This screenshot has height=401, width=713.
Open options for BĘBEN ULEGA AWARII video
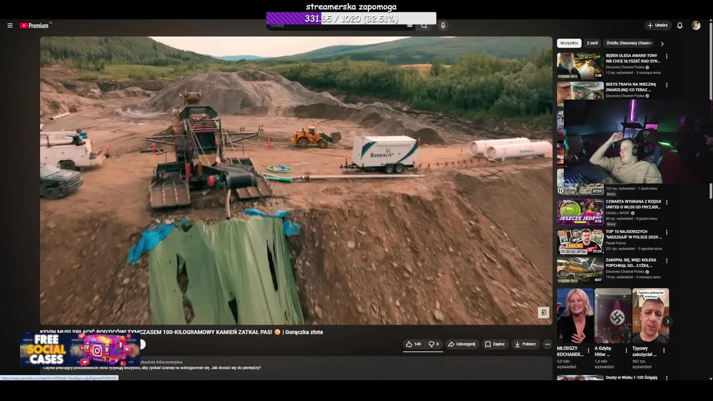[666, 56]
